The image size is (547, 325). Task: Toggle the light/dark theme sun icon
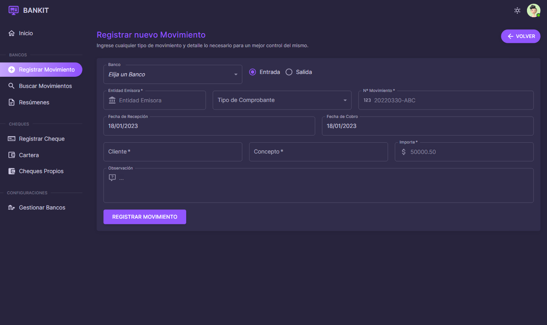(517, 11)
